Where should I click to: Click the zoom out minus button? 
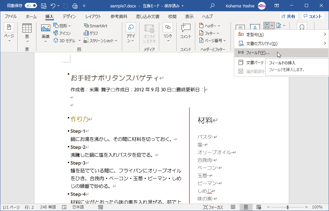(x=268, y=207)
